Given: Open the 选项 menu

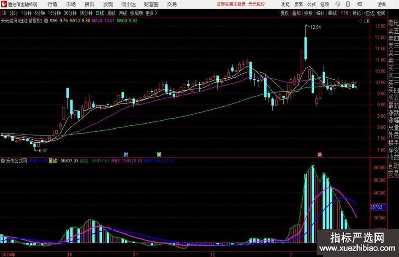Looking at the screenshot, I should click(324, 4).
